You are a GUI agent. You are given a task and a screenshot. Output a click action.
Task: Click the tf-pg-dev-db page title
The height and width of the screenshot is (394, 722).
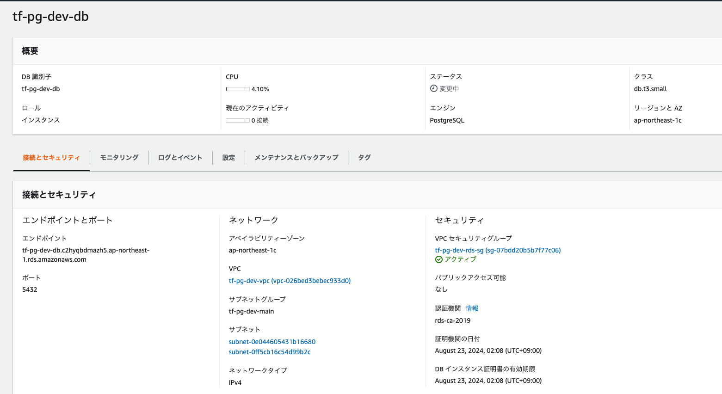(50, 15)
